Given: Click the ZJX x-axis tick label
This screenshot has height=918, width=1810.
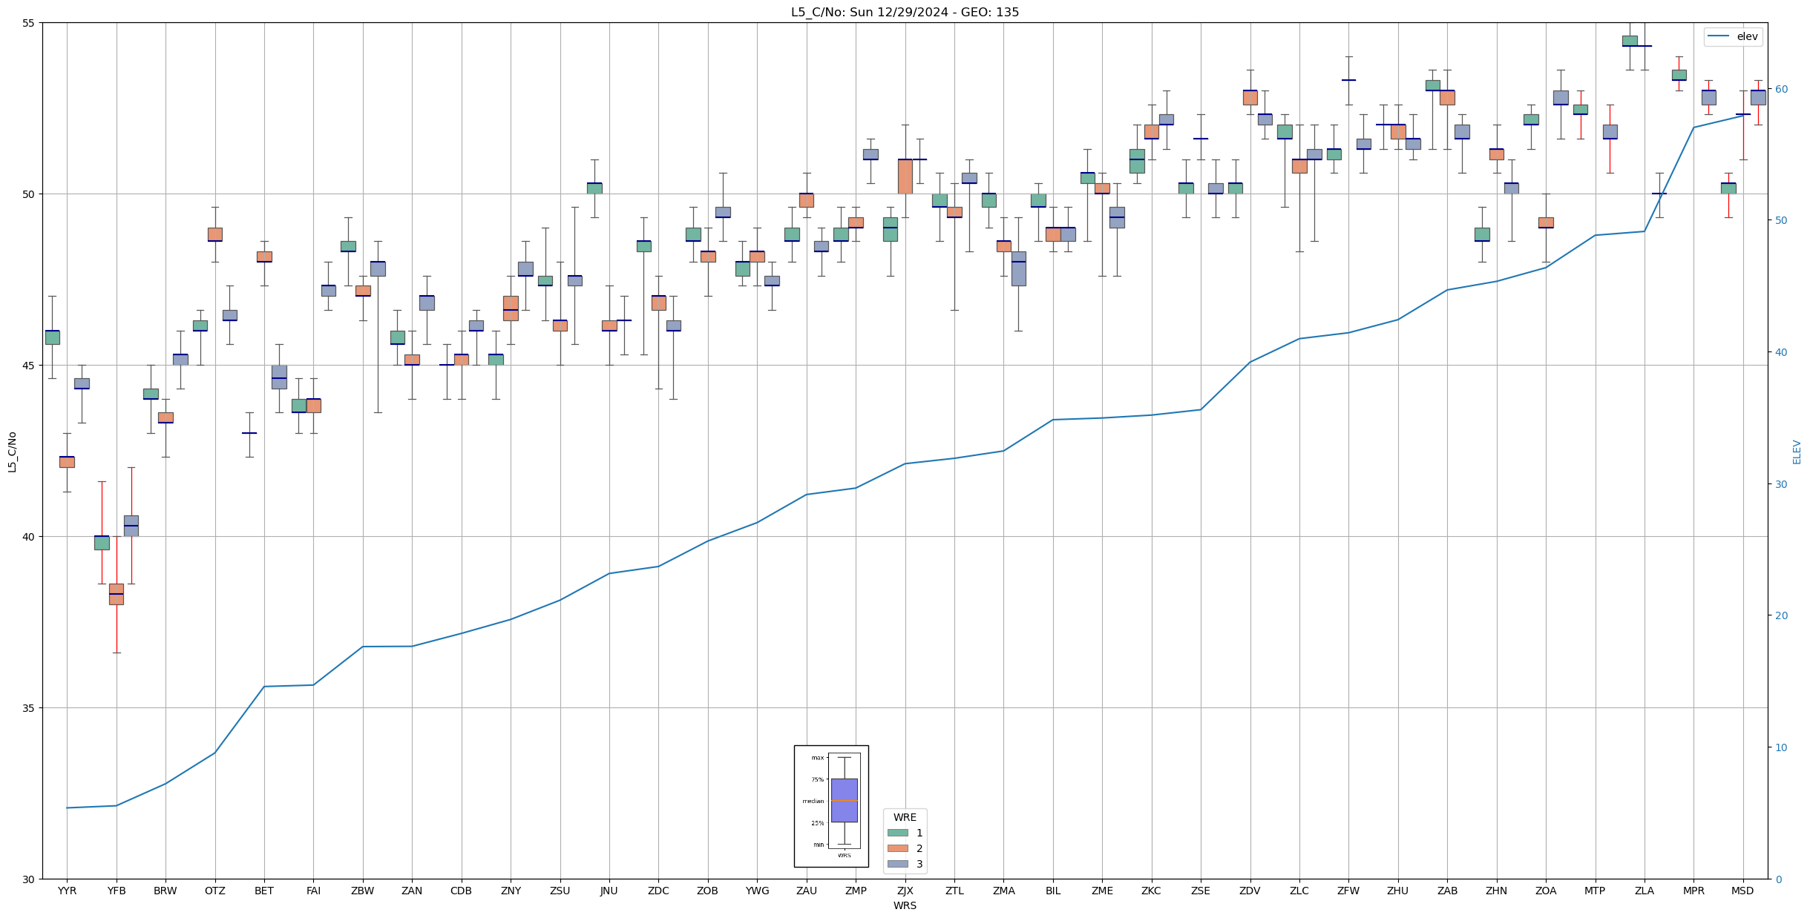Looking at the screenshot, I should pyautogui.click(x=905, y=891).
